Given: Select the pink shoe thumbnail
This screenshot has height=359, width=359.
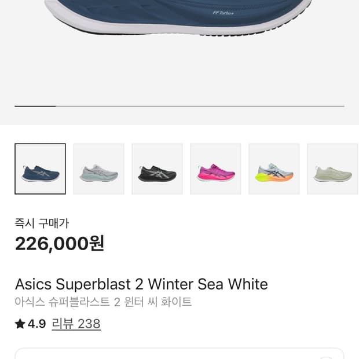Looking at the screenshot, I should [215, 169].
